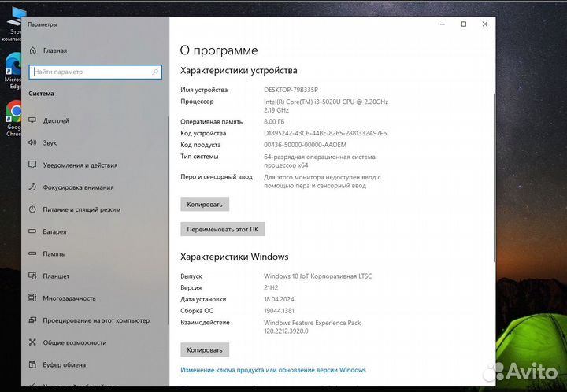The image size is (567, 392).
Task: Click the Планшет tablet icon
Action: tap(32, 276)
